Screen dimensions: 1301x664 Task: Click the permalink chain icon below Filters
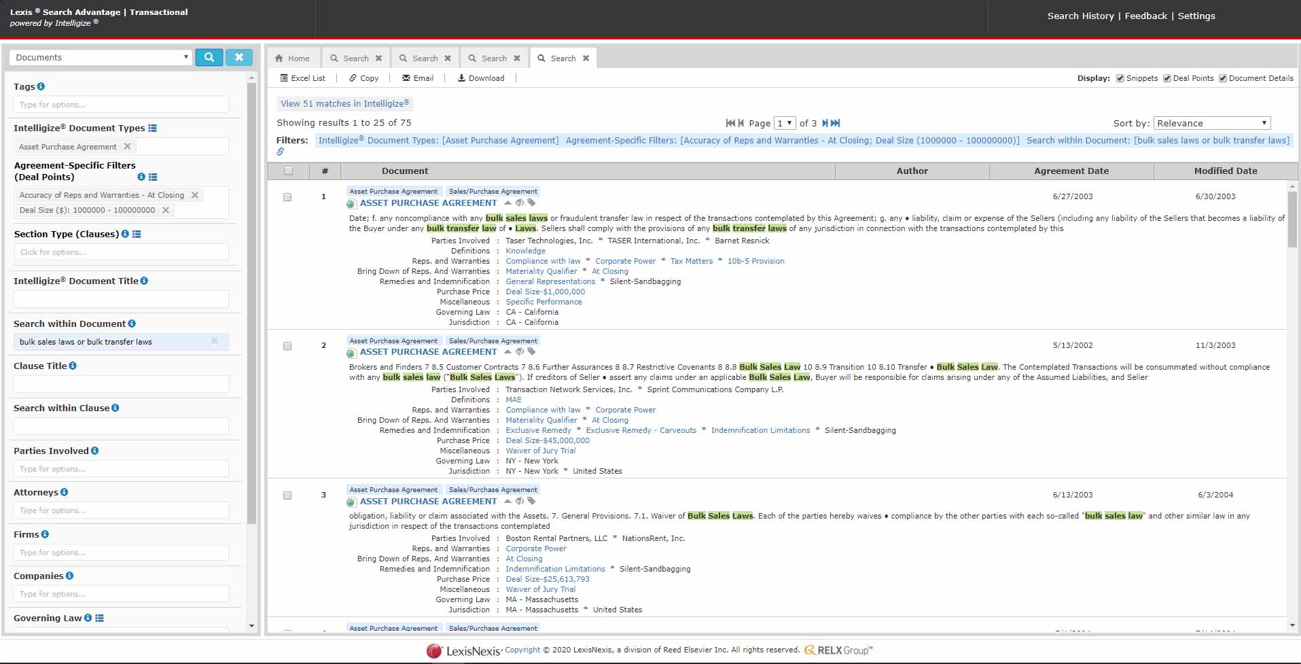pos(280,152)
